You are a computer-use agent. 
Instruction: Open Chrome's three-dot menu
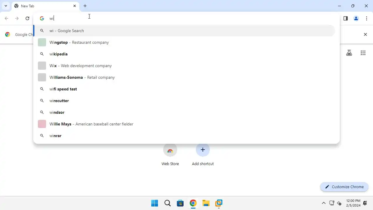(x=367, y=18)
